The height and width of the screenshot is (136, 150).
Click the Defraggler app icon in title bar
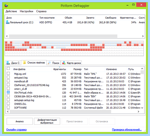pos(6,5)
